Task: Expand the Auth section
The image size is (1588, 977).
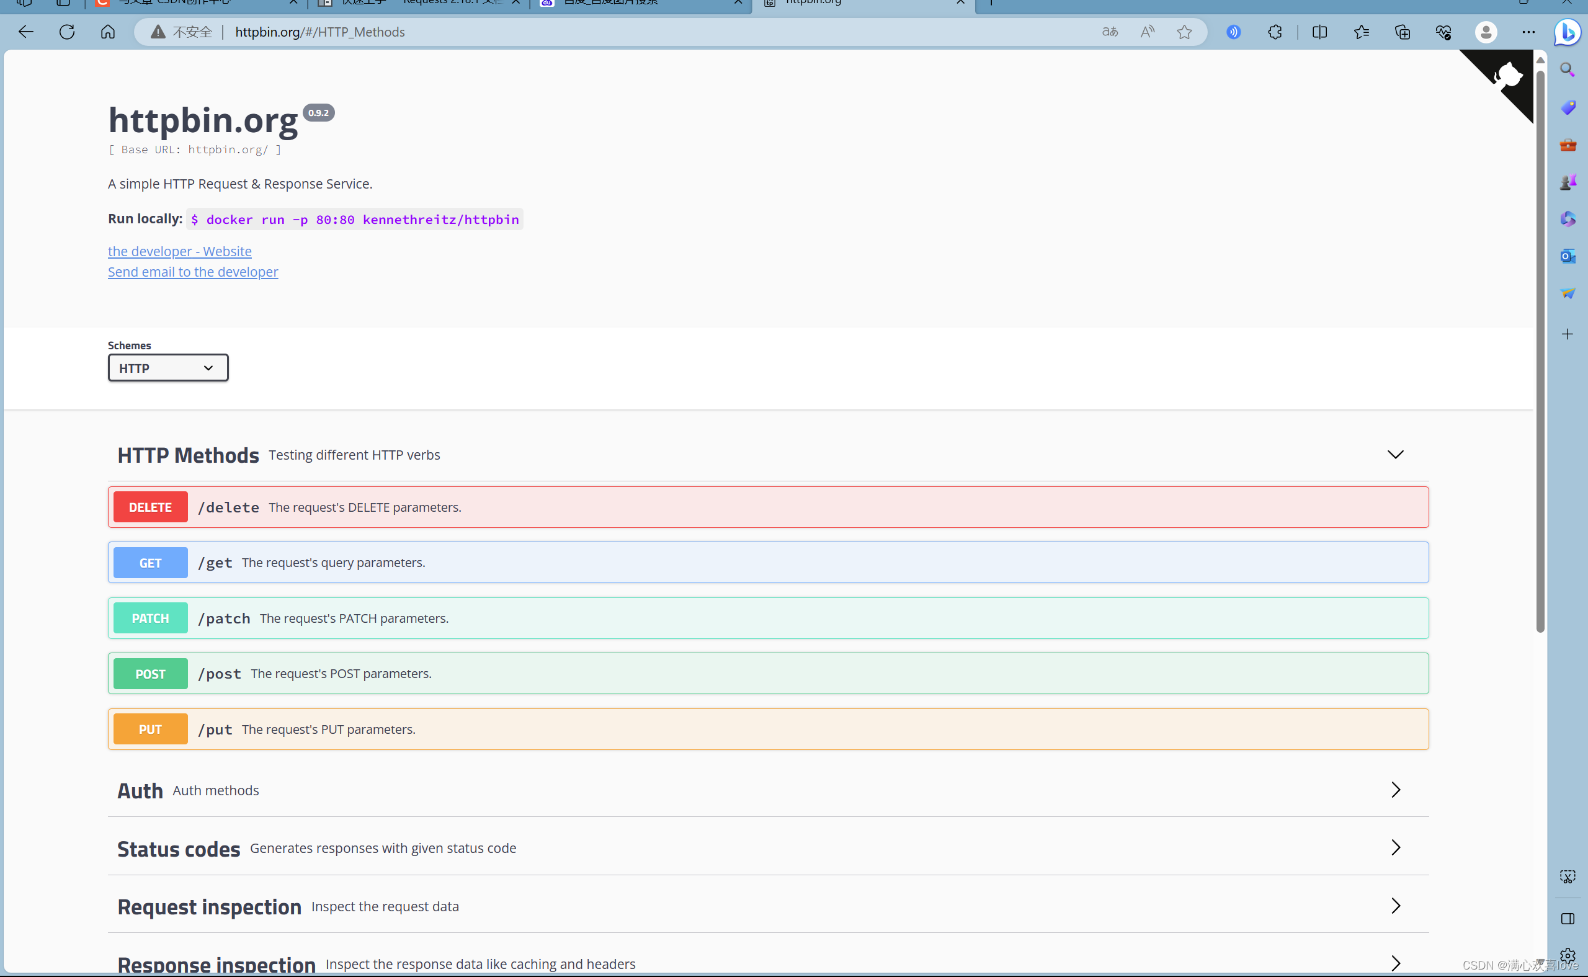Action: point(1395,790)
